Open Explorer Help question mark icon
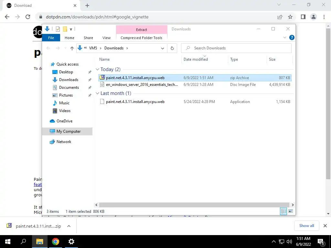The image size is (331, 248). [x=292, y=37]
